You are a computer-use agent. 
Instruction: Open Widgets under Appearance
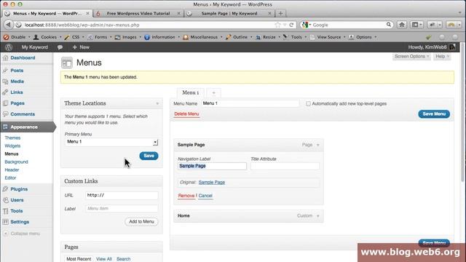pyautogui.click(x=12, y=146)
